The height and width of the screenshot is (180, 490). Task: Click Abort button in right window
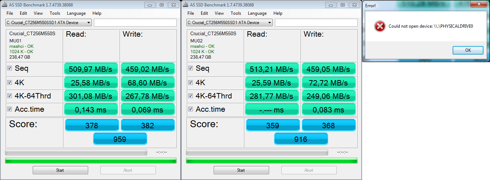point(309,170)
